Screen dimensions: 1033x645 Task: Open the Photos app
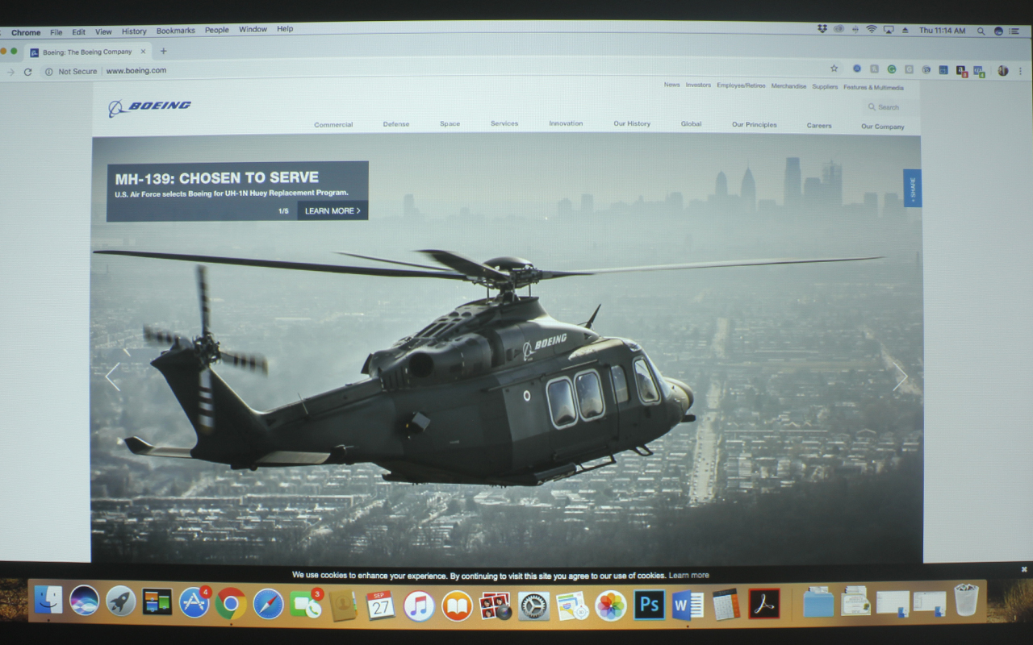coord(611,605)
